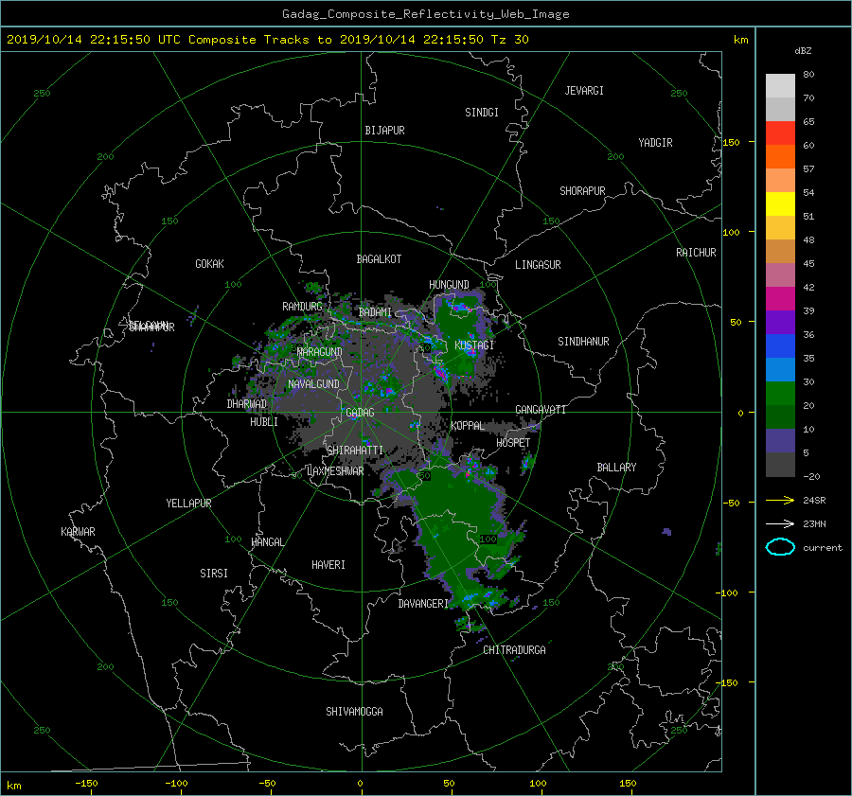Select the red 60-65 dBZ color swatch

pos(780,133)
